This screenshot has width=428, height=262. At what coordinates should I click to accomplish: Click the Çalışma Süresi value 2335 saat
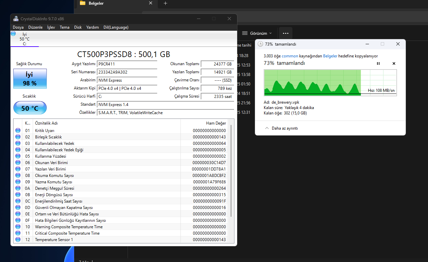tap(217, 96)
